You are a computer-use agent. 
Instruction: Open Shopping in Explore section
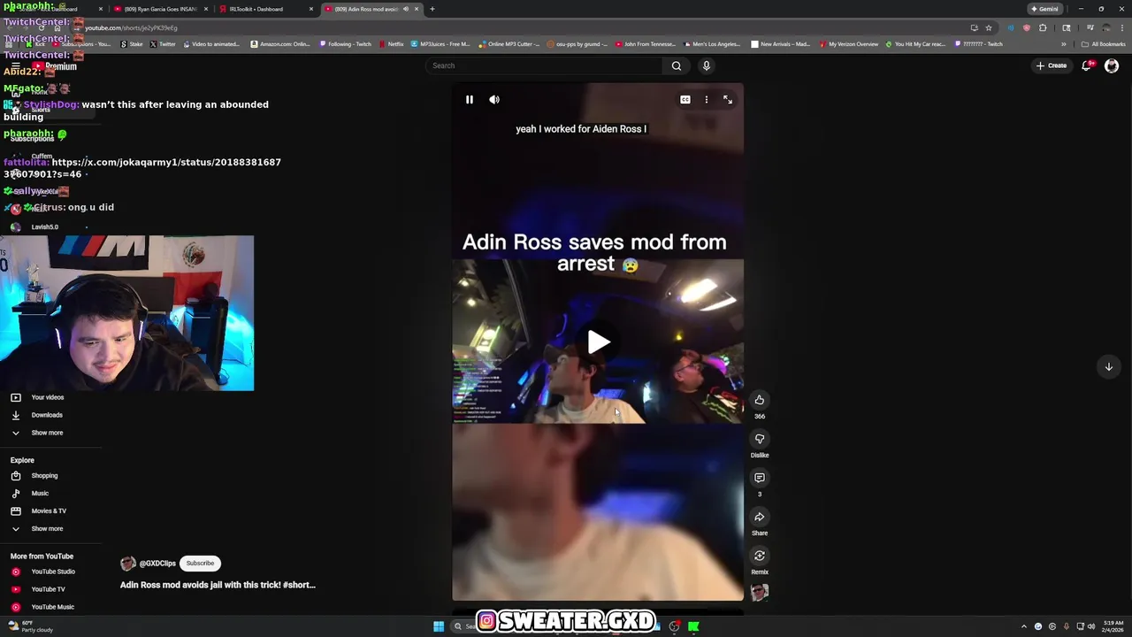tap(44, 476)
